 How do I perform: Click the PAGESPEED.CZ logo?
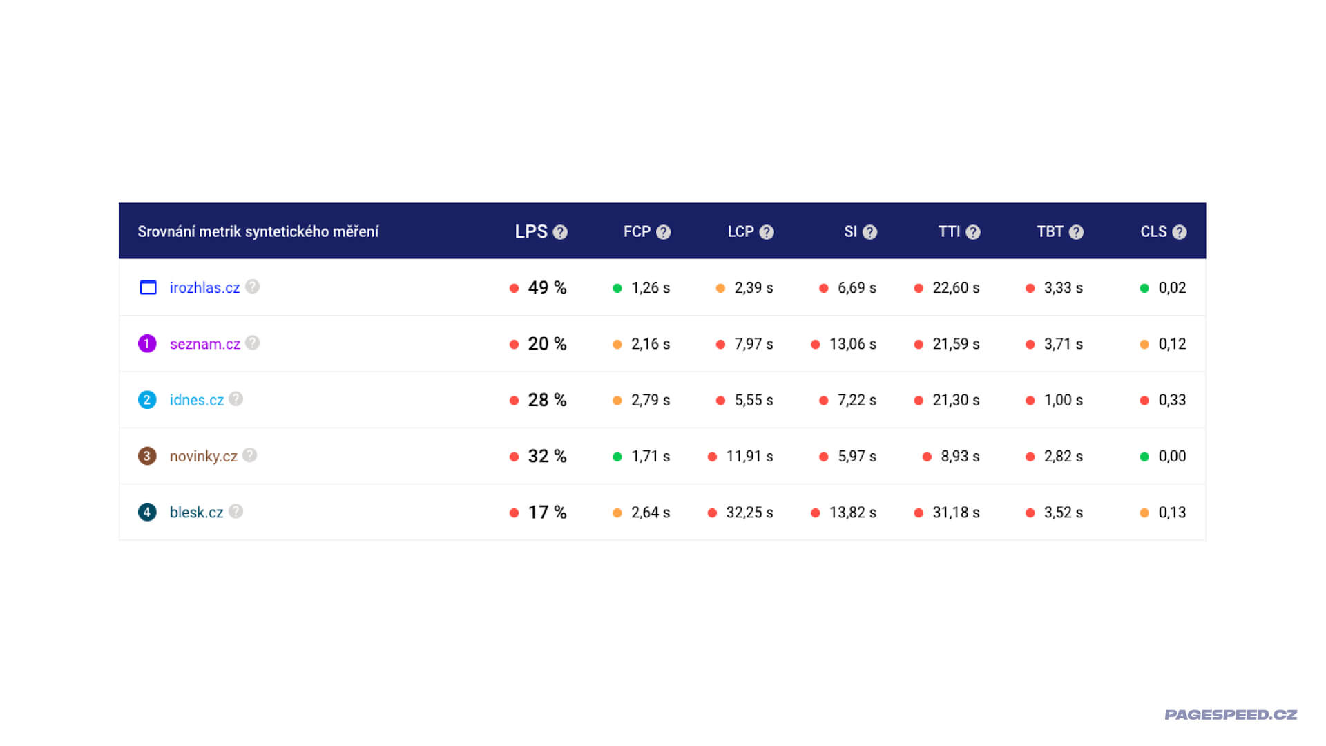pyautogui.click(x=1230, y=715)
